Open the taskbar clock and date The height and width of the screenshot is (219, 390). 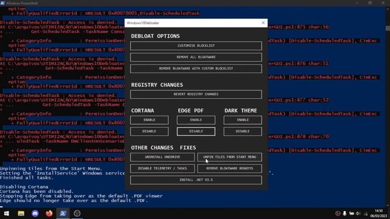378,214
